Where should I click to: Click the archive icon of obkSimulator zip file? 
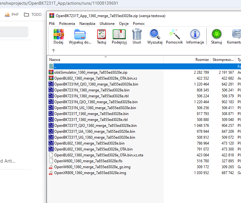[51, 72]
